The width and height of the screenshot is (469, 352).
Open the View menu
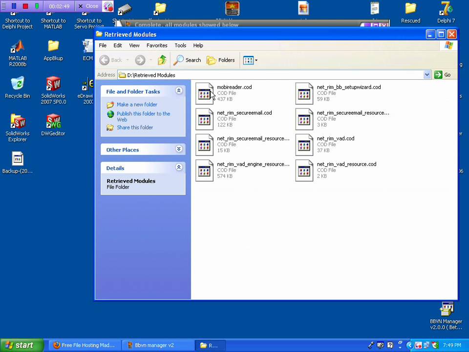click(x=134, y=45)
